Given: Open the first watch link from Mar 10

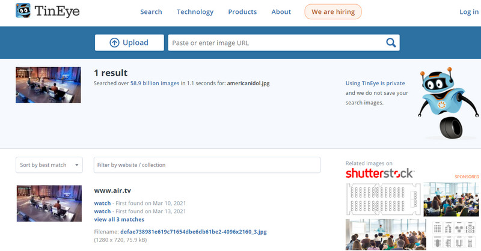Looking at the screenshot, I should (102, 203).
